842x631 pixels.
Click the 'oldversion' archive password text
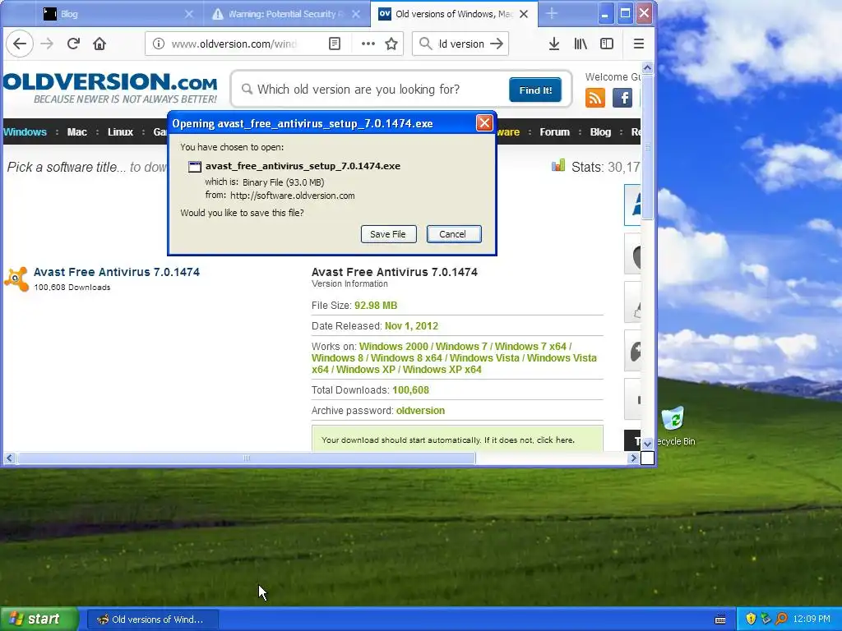point(420,411)
